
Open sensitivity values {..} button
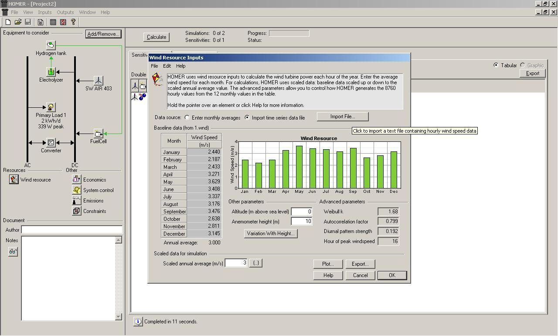pyautogui.click(x=256, y=263)
